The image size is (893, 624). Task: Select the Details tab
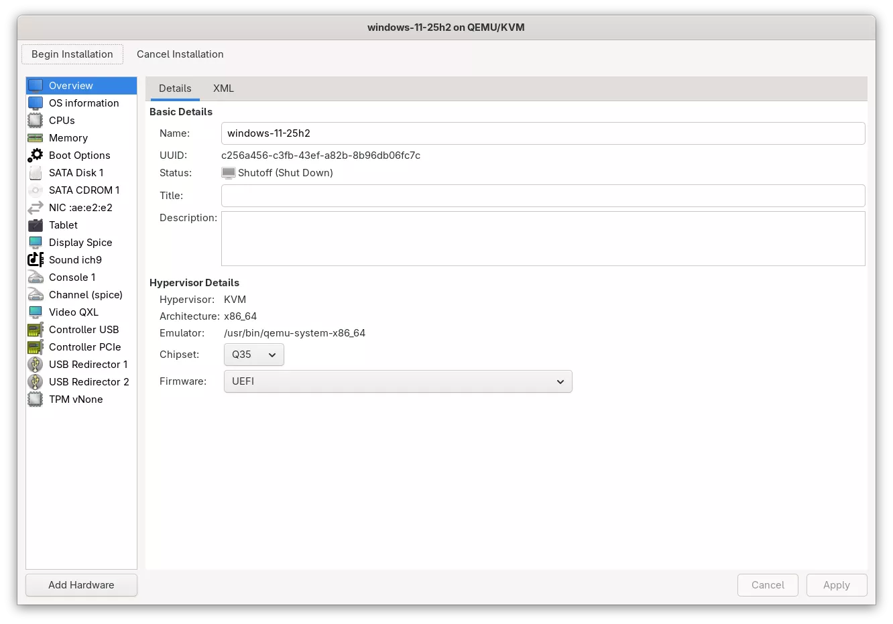click(175, 88)
